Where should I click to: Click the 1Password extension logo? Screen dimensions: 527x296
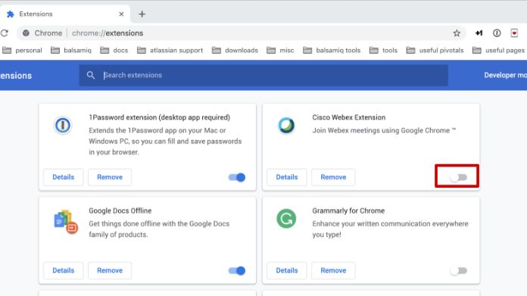point(63,126)
